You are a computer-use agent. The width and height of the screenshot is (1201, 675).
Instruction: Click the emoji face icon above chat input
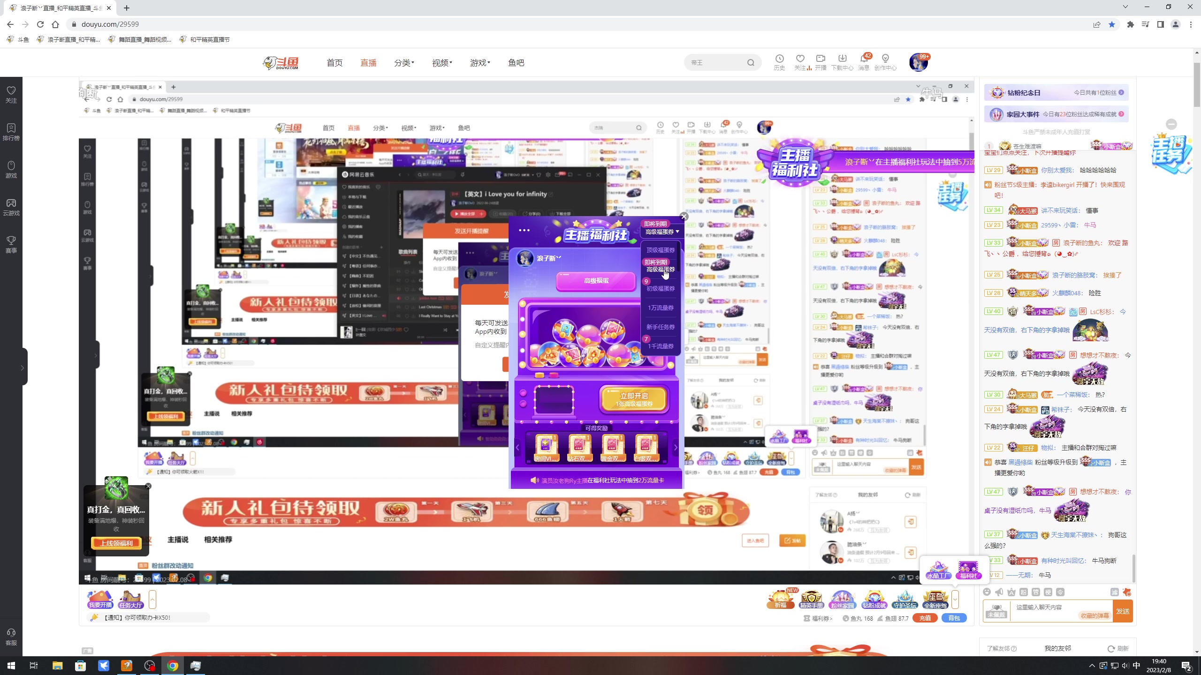click(x=987, y=592)
